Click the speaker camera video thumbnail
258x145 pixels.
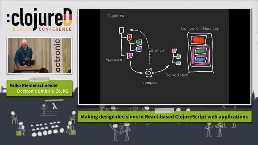pos(40,56)
